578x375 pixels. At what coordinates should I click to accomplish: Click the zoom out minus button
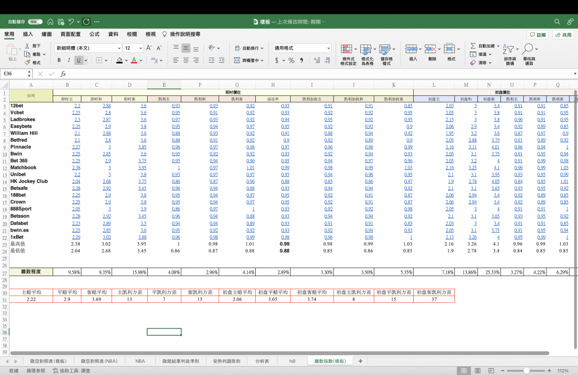pyautogui.click(x=503, y=371)
